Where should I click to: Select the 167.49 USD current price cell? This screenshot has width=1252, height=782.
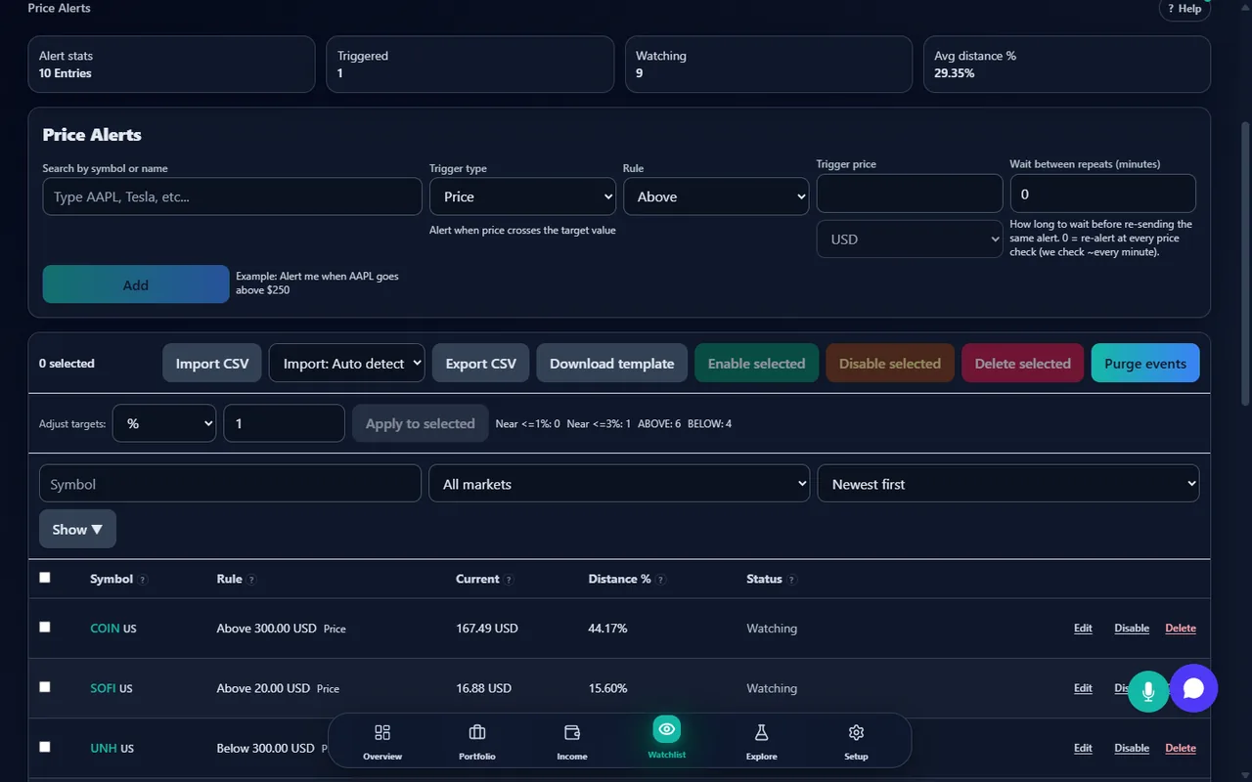pos(487,629)
